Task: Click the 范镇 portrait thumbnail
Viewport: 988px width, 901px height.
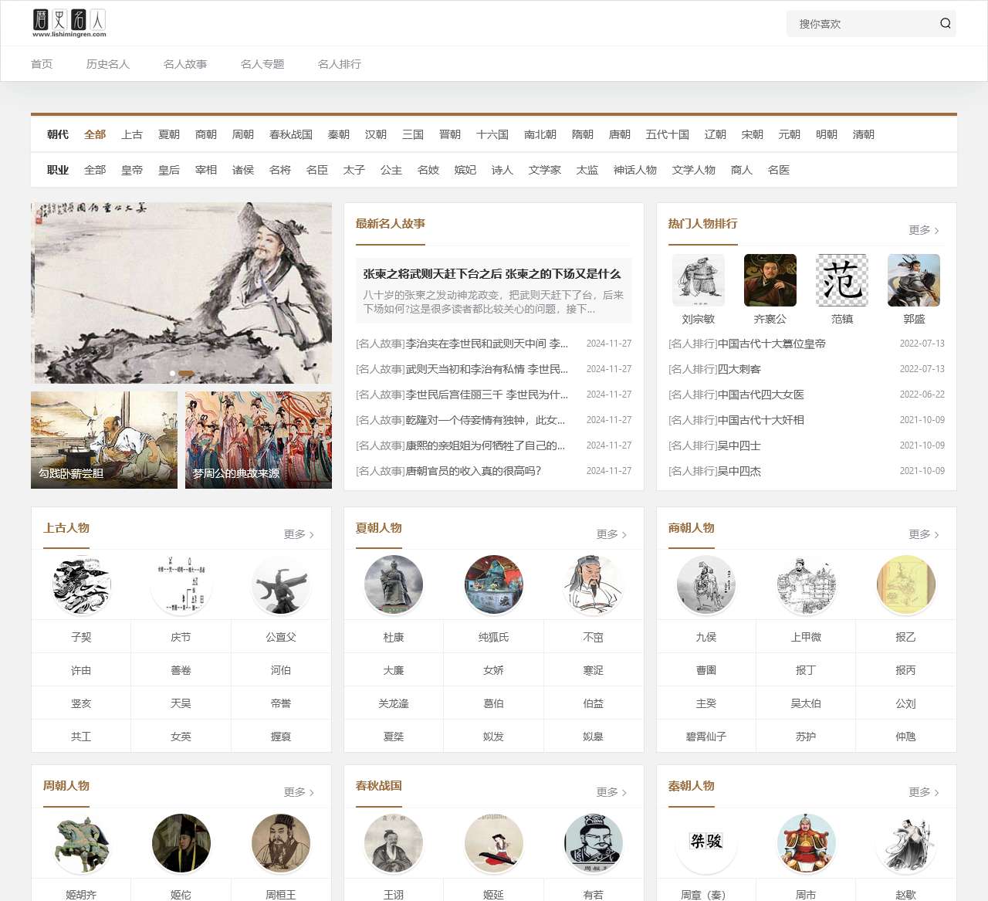Action: (x=841, y=280)
